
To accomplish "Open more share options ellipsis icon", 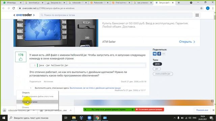I will coord(163,54).
